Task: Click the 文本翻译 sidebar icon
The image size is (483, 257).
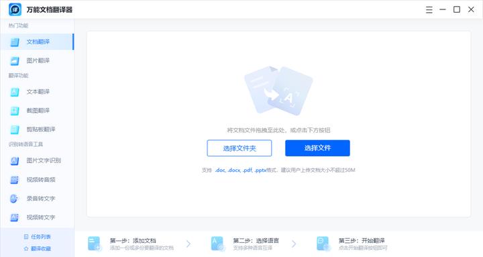Action: [x=15, y=92]
